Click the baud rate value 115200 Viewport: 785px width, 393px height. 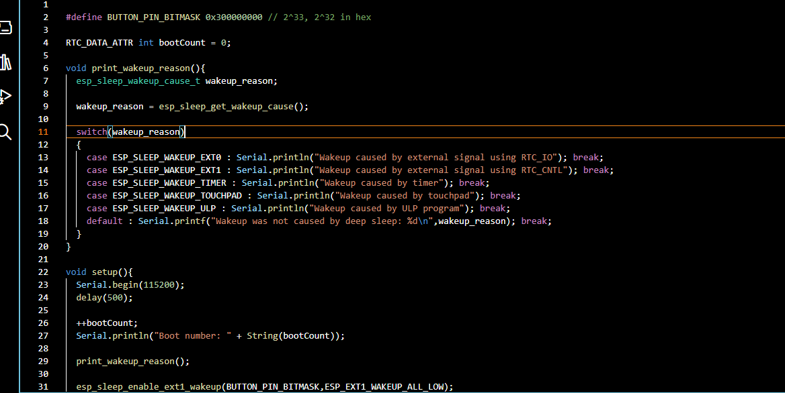point(159,284)
